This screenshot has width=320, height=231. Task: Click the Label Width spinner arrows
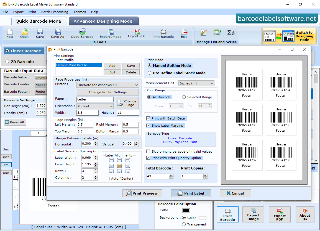(x=96, y=158)
